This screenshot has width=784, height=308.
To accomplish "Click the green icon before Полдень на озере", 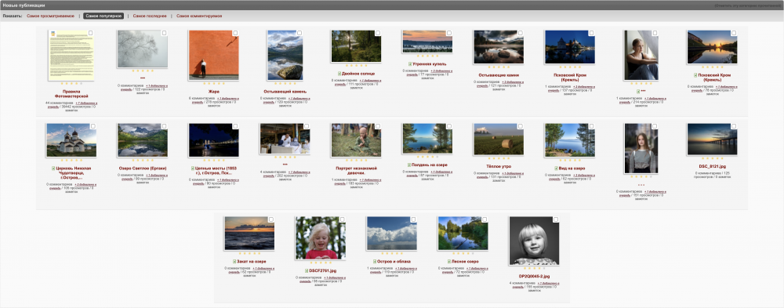I will [x=409, y=165].
